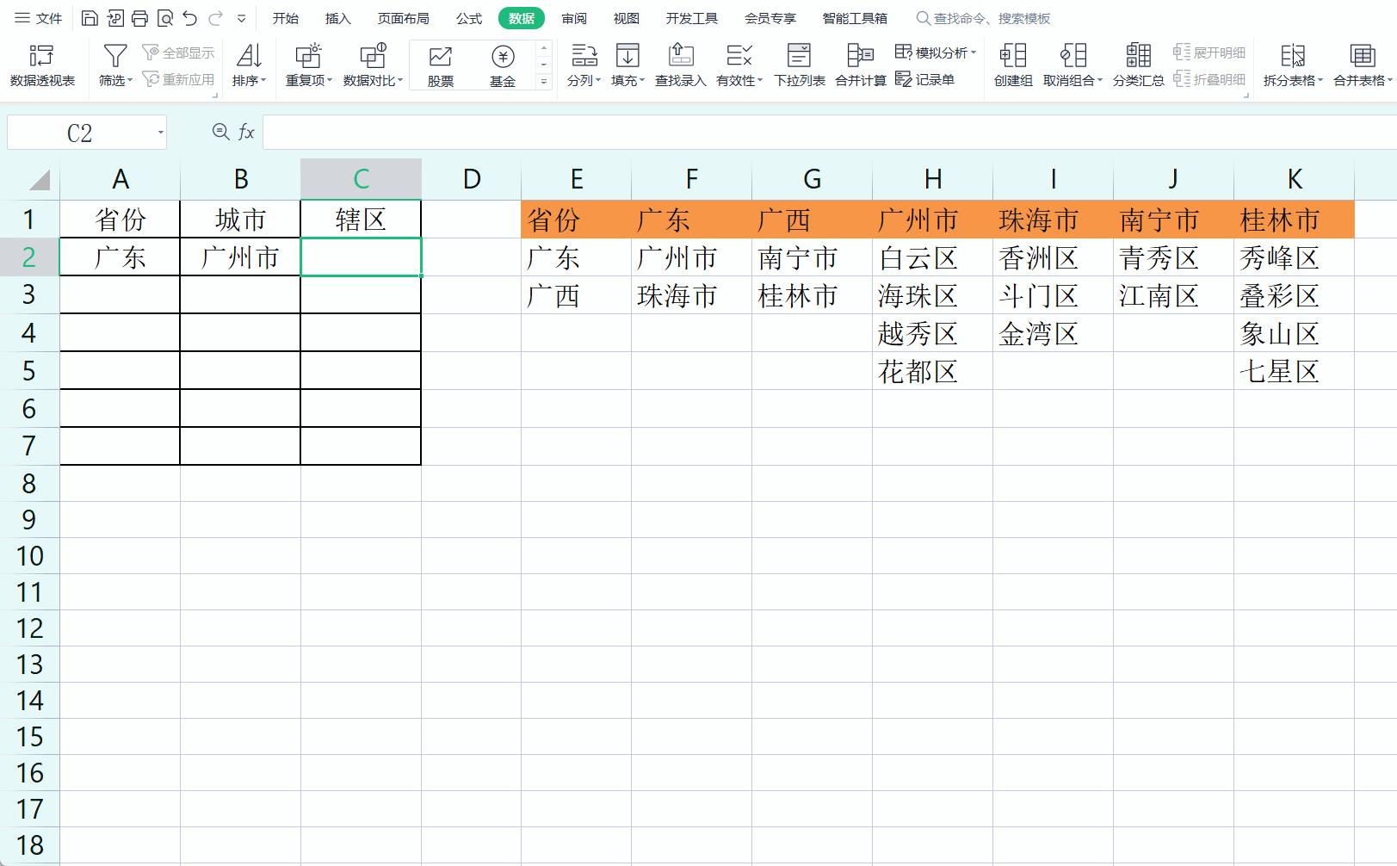
Task: Expand the 排序 sort dropdown
Action: [x=250, y=79]
